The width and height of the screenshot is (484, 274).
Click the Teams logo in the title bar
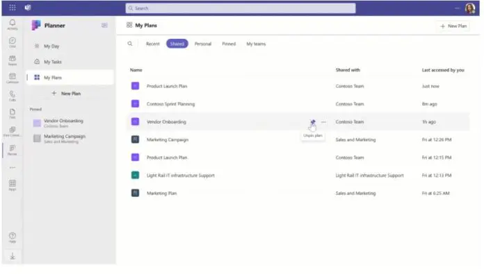click(x=28, y=8)
